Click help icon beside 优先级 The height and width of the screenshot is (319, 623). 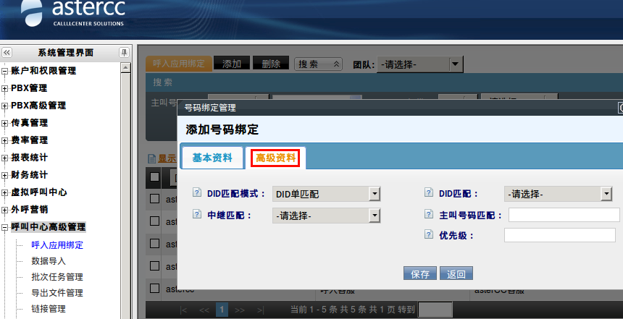pyautogui.click(x=429, y=235)
